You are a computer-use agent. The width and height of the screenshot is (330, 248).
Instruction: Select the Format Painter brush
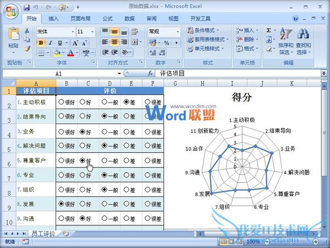pos(27,48)
